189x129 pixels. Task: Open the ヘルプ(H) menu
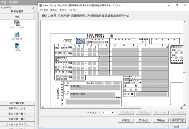(x=73, y=10)
